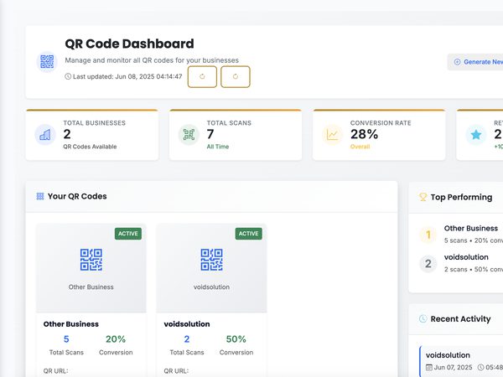Click 'QR Codes Available' caption

90,147
